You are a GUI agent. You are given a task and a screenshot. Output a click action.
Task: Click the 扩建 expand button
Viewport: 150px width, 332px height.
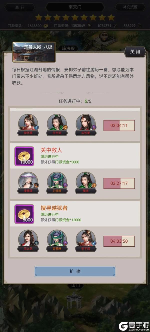(75, 271)
